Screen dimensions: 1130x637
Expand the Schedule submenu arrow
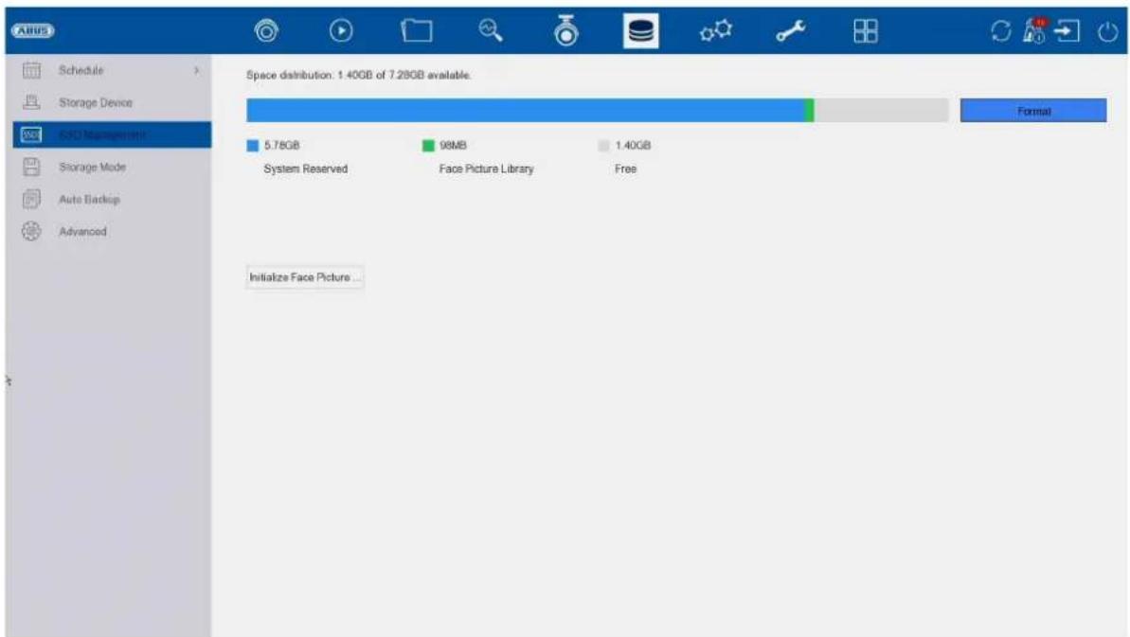click(x=197, y=71)
